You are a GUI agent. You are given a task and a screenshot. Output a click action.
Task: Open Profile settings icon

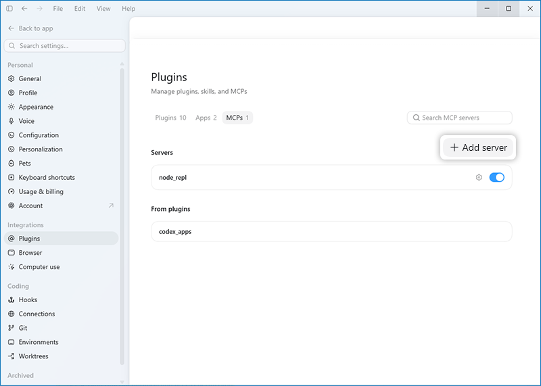coord(11,93)
